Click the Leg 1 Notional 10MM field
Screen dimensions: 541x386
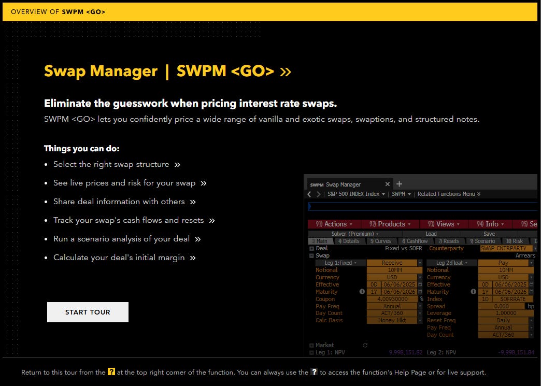click(x=394, y=270)
